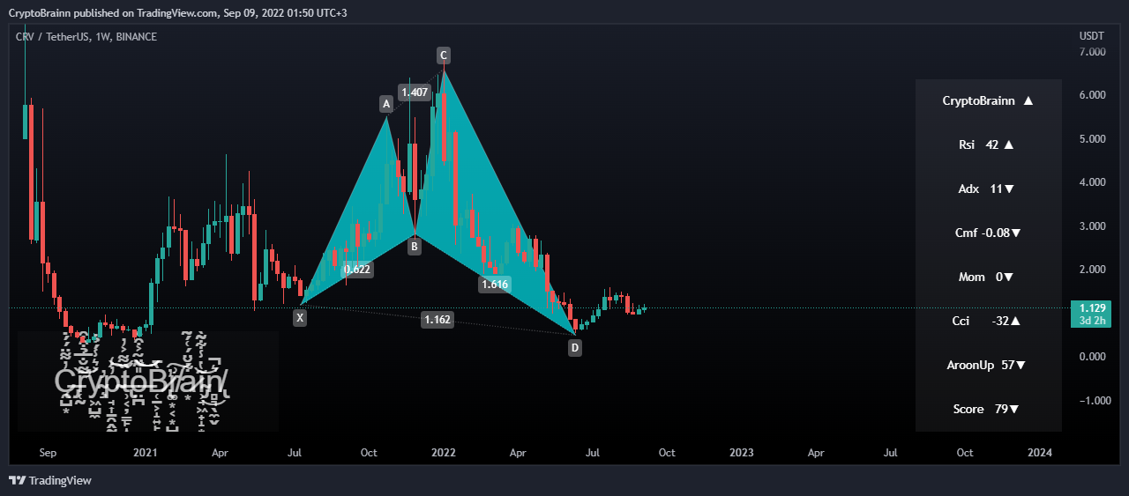Click the Cmf -0.08 row
The image size is (1129, 496).
pyautogui.click(x=988, y=233)
